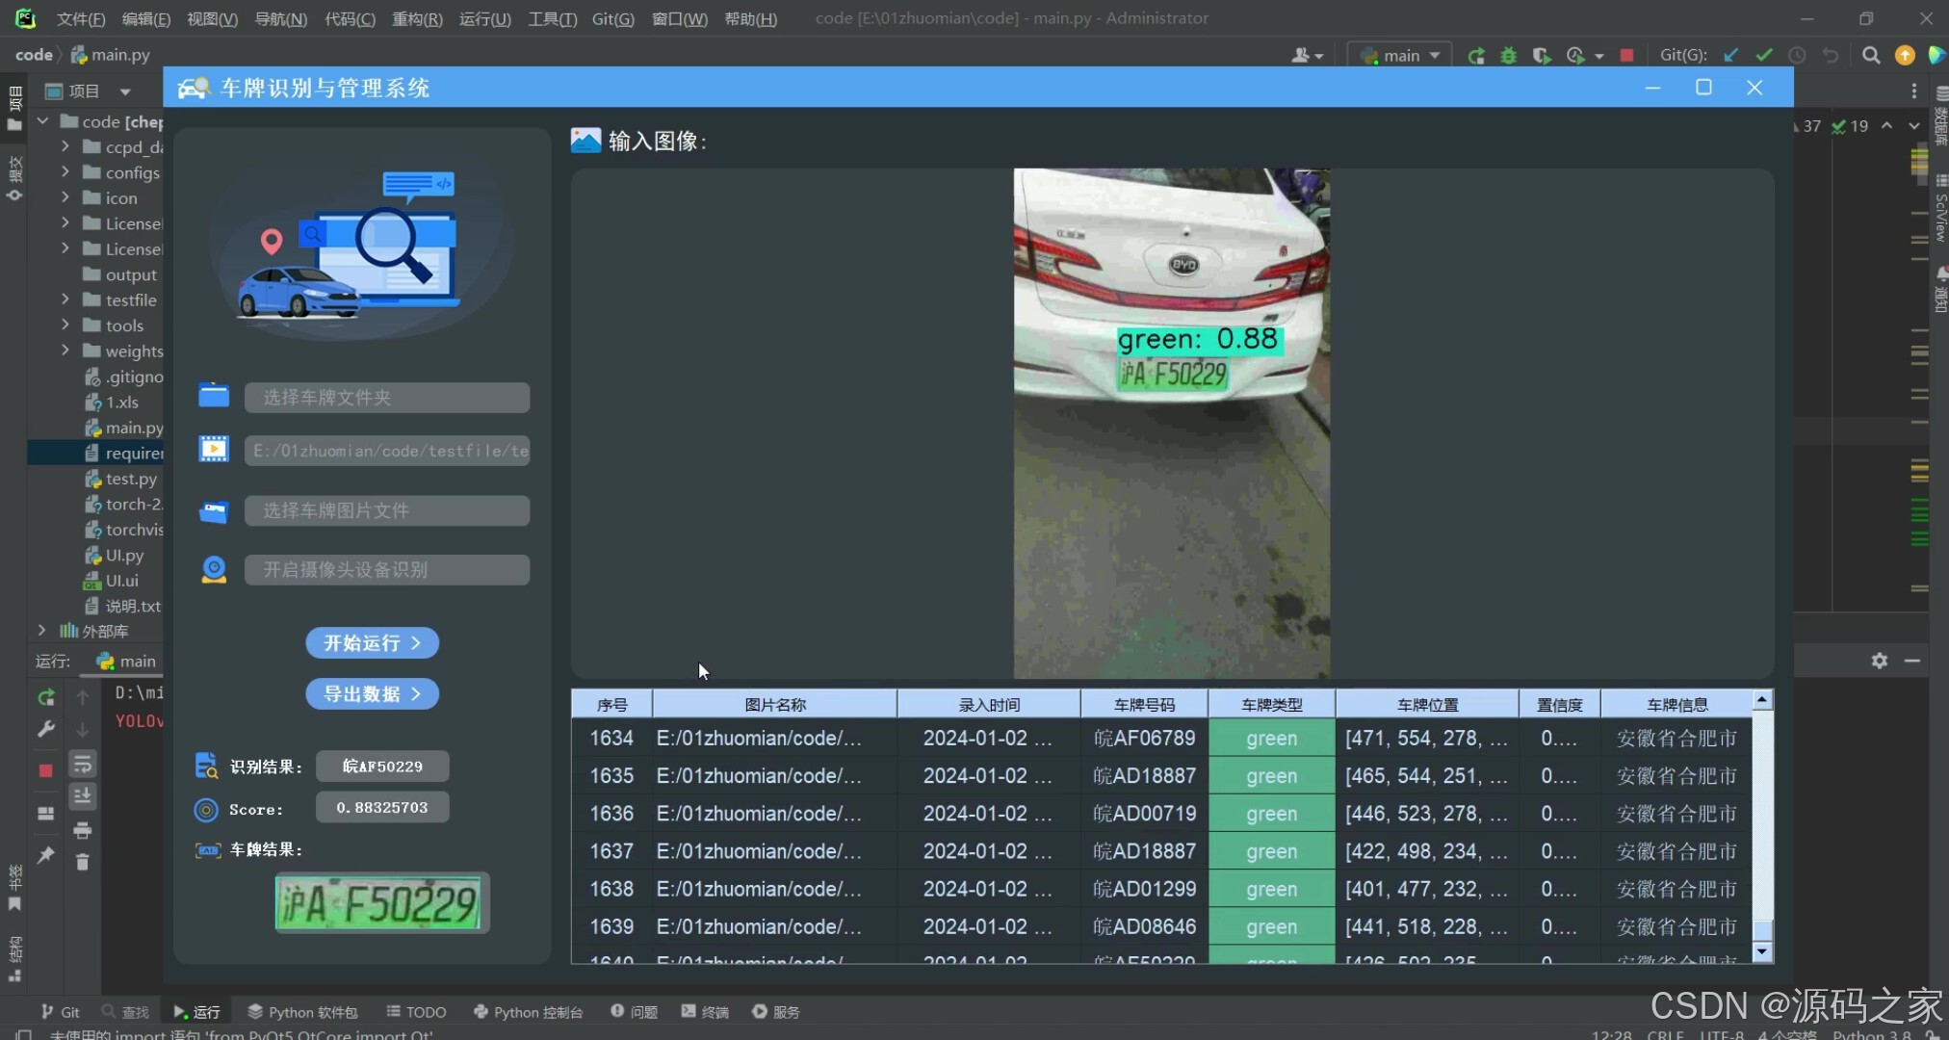Run main with coverage icon
This screenshot has width=1949, height=1040.
tap(1542, 55)
